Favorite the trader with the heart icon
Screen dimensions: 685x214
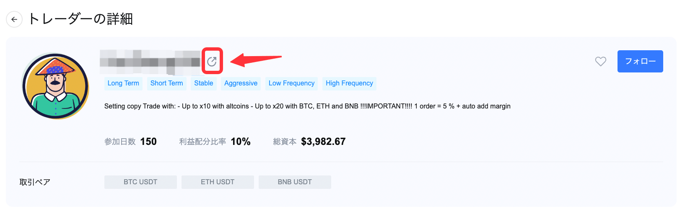[x=600, y=62]
